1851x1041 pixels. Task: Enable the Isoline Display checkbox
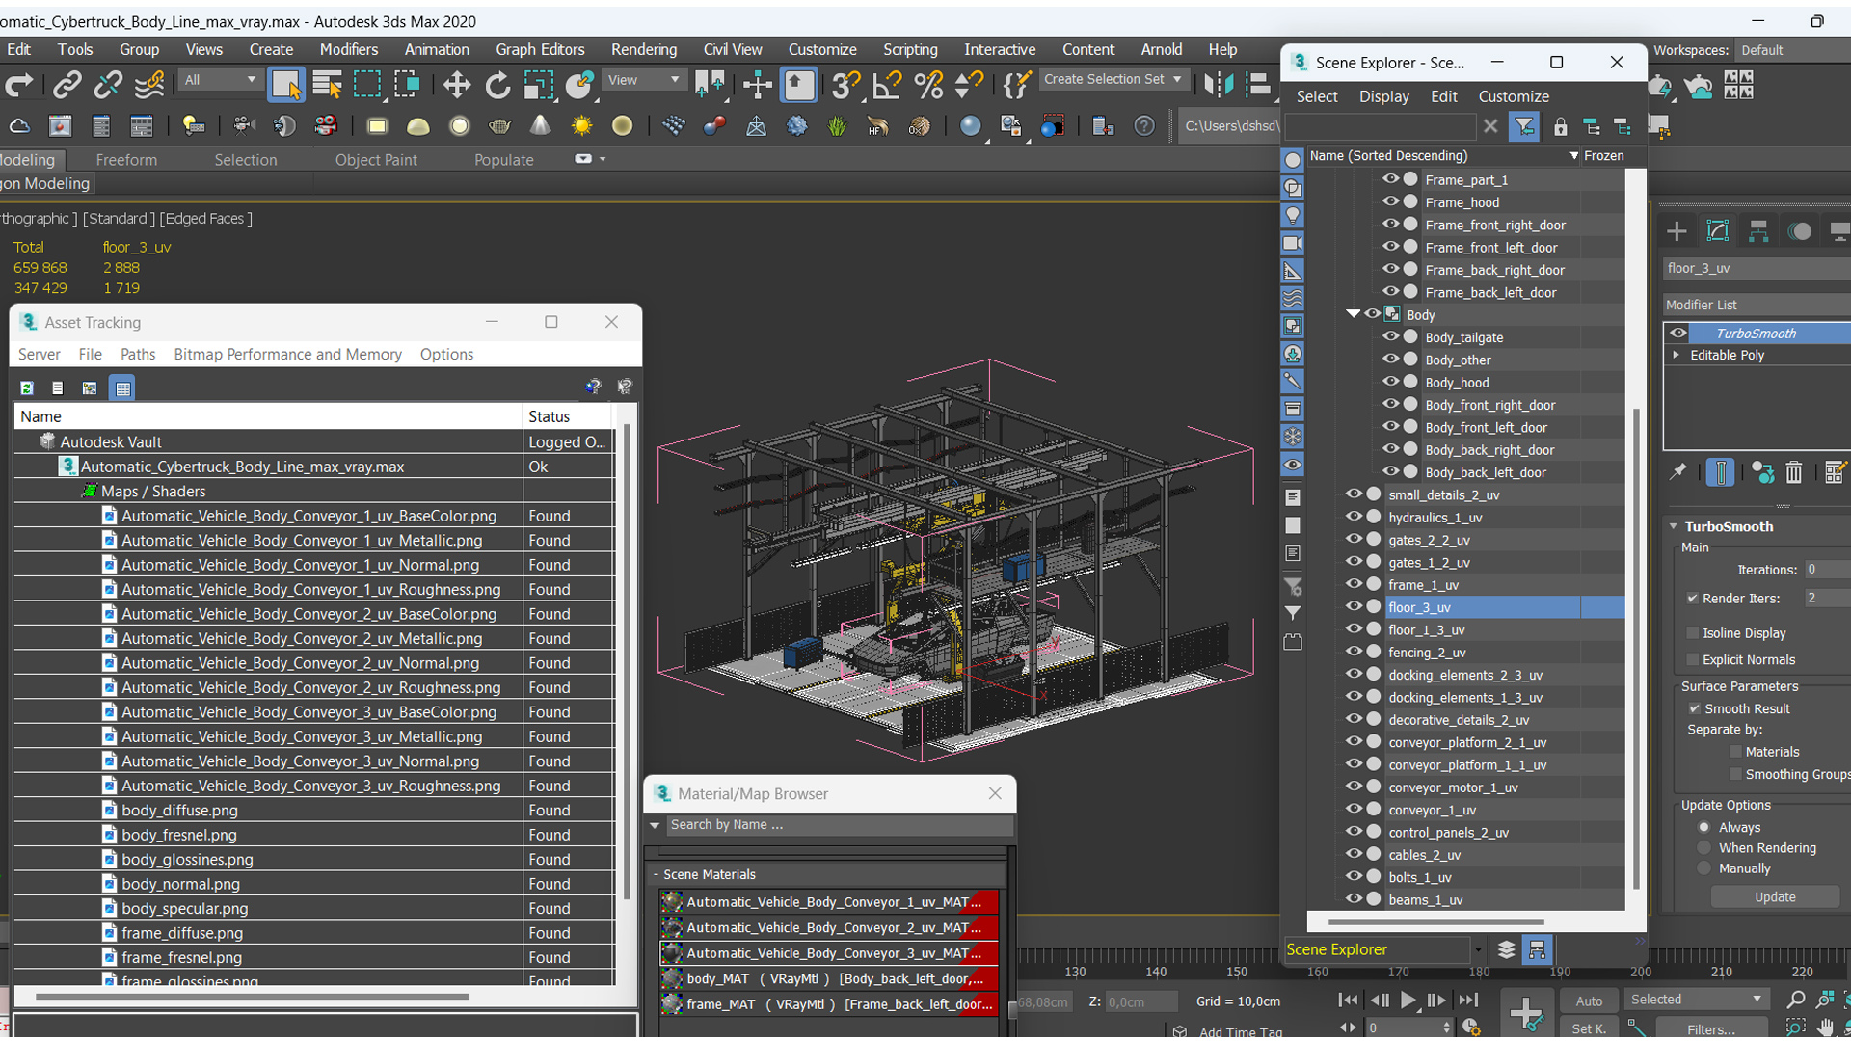[x=1692, y=632]
